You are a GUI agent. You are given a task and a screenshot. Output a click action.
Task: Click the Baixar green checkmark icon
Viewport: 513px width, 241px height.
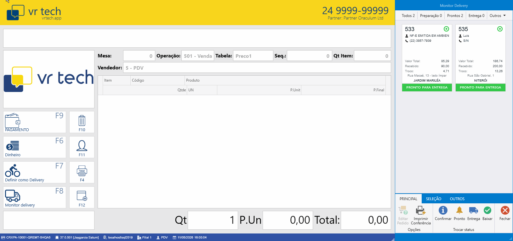click(487, 210)
